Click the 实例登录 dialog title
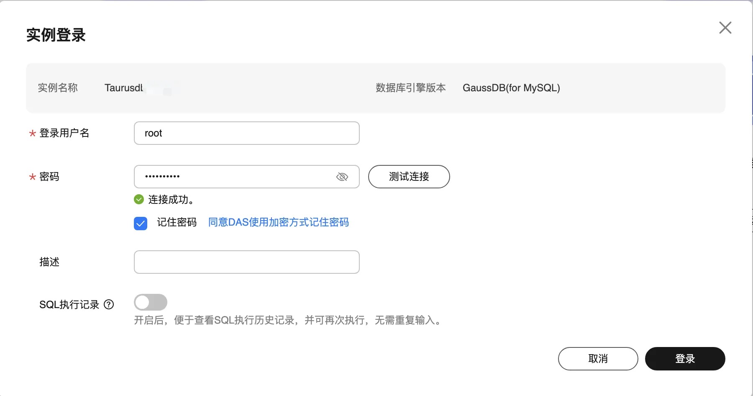753x396 pixels. point(56,35)
